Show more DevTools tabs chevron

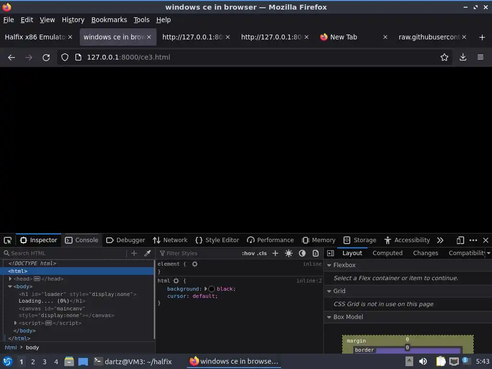pos(440,240)
